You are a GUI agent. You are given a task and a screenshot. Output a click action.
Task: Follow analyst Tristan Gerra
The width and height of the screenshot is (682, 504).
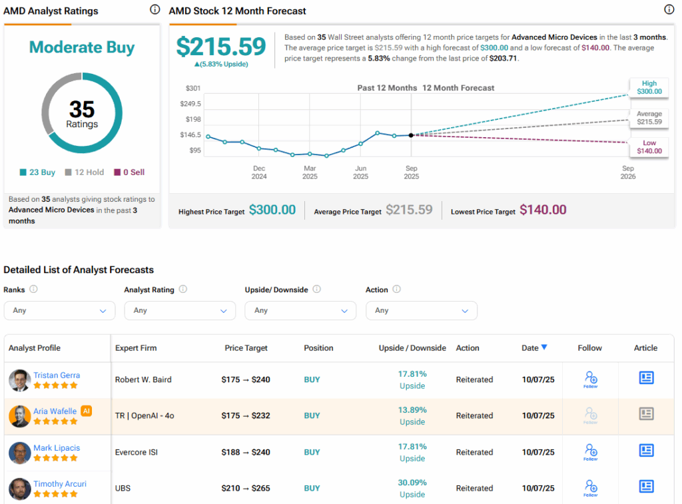[590, 379]
